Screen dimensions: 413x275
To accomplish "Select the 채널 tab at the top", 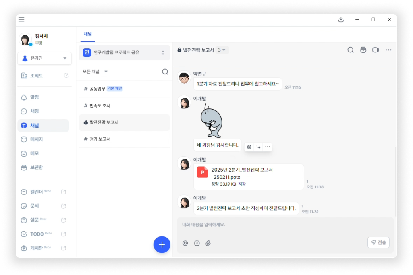I will [87, 34].
